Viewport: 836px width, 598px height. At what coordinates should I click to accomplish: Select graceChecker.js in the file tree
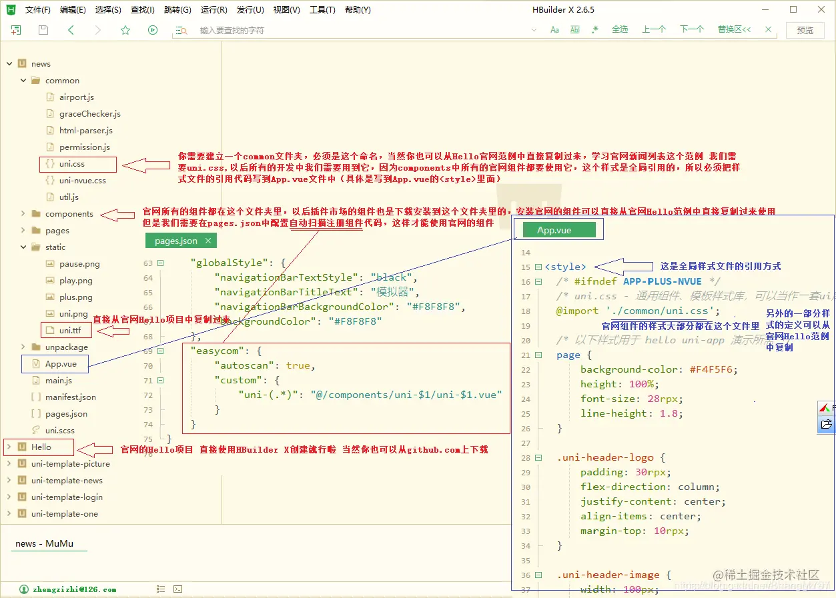coord(90,114)
